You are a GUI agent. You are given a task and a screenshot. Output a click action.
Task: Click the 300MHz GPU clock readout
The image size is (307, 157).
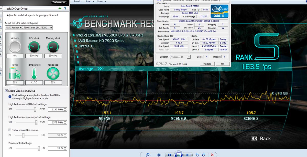pyautogui.click(x=34, y=56)
